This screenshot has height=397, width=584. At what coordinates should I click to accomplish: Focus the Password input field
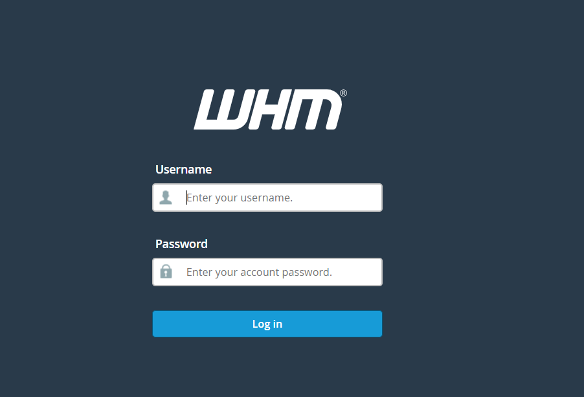click(267, 272)
